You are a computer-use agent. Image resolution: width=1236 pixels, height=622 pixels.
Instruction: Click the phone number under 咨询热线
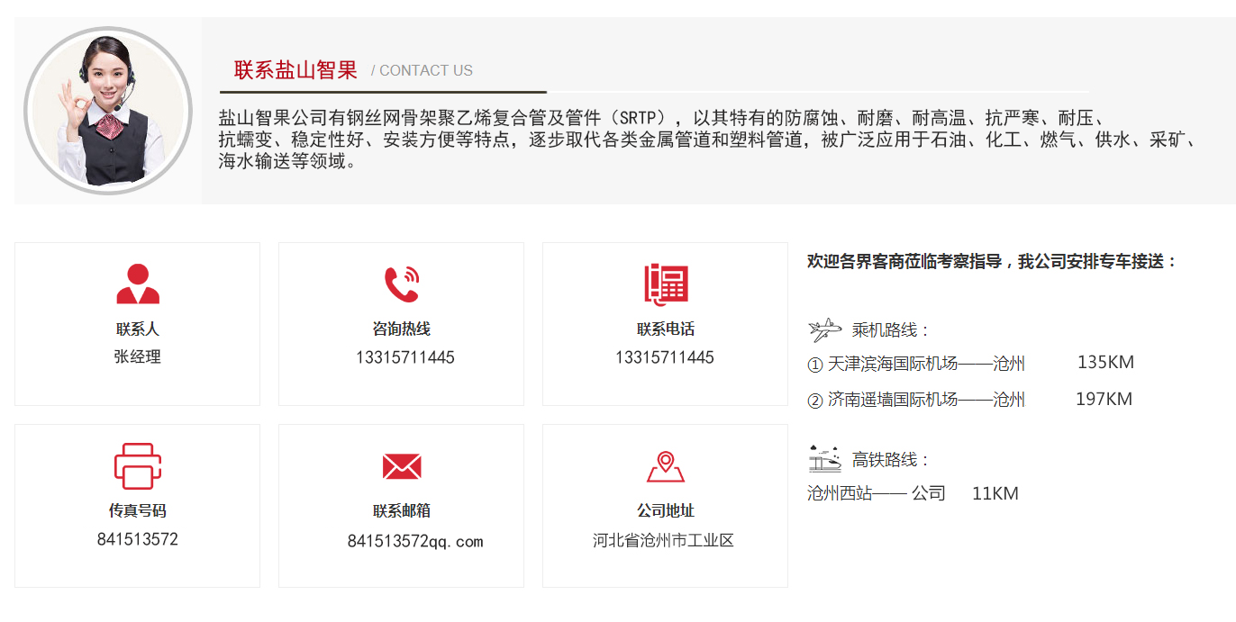click(x=404, y=357)
